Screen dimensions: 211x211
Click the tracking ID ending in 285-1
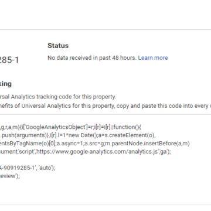pyautogui.click(x=9, y=60)
